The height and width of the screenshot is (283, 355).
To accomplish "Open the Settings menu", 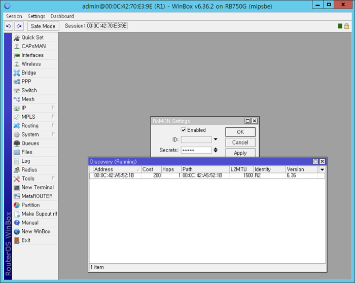I will [x=37, y=16].
